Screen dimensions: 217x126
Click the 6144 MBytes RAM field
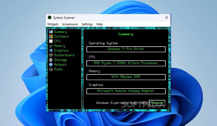[x=126, y=77]
